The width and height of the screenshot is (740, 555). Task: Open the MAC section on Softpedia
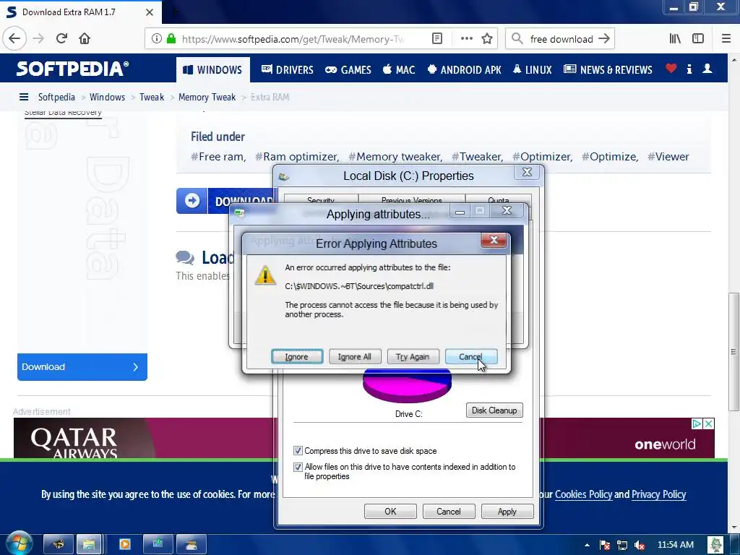(399, 70)
